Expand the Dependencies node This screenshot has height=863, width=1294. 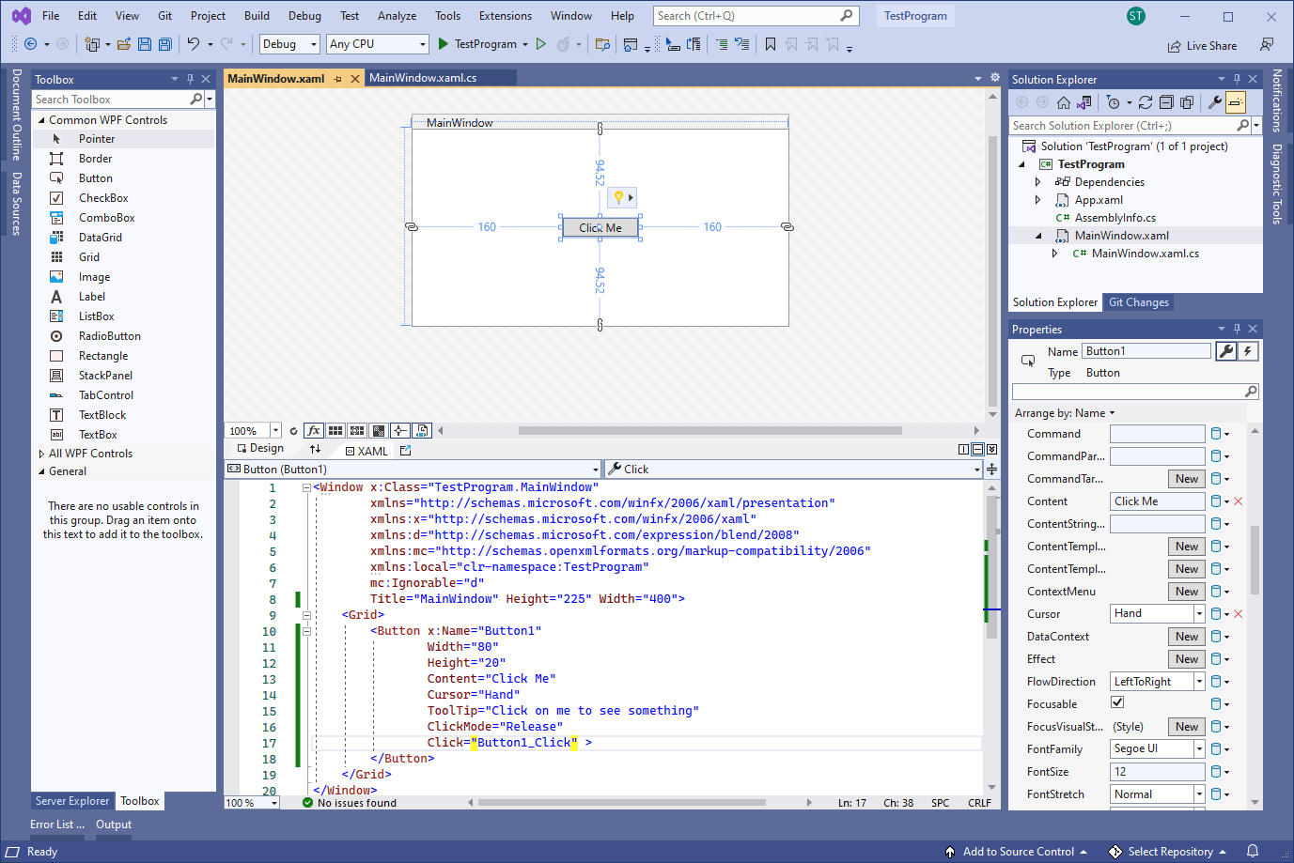(1038, 182)
